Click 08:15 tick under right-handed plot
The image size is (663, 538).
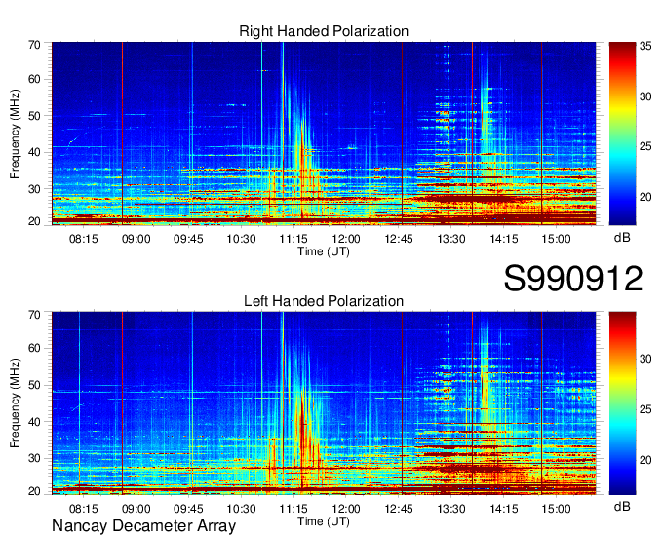coord(83,239)
